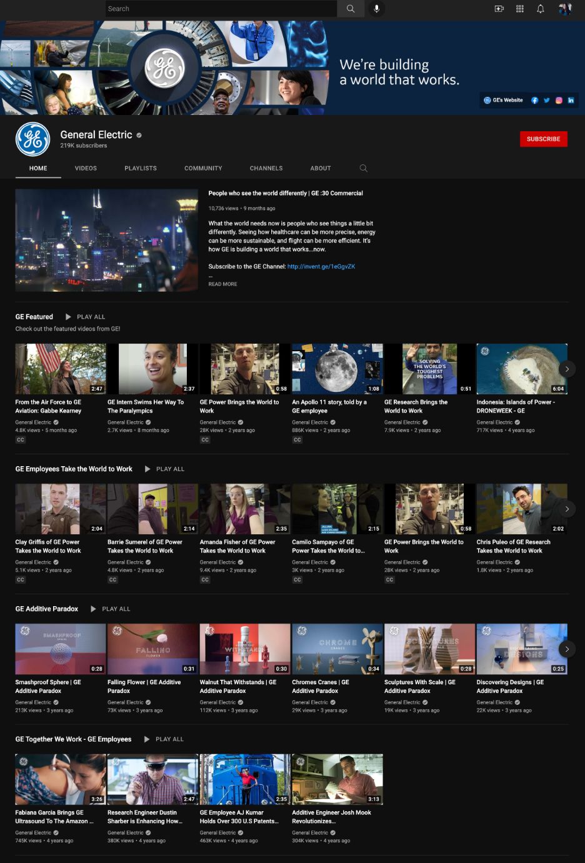Click the verified checkmark beside General Electric name

139,135
